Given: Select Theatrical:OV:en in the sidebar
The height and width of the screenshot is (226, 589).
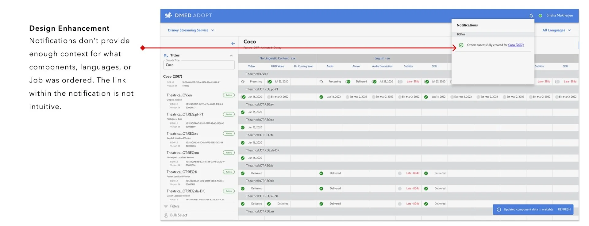Looking at the screenshot, I should (179, 95).
